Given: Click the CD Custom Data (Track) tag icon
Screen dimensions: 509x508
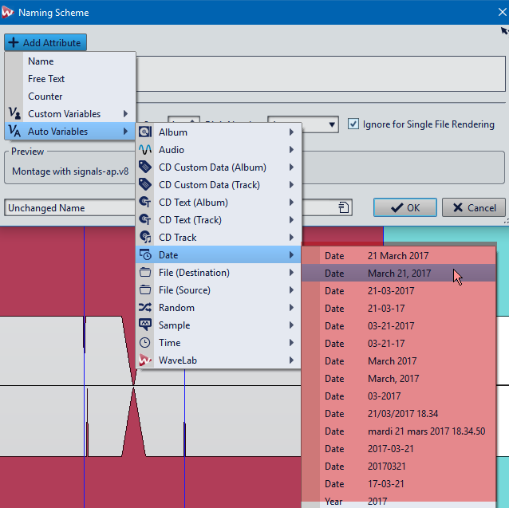Looking at the screenshot, I should pyautogui.click(x=144, y=184).
